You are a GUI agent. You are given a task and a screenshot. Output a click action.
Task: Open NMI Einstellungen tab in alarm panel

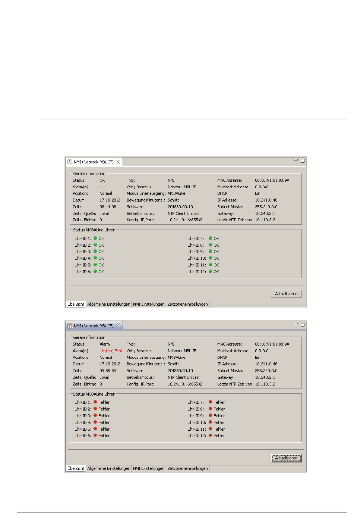pyautogui.click(x=149, y=468)
